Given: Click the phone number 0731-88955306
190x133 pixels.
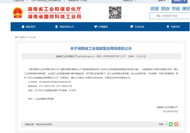Looking at the screenshot, I should [x=47, y=86].
